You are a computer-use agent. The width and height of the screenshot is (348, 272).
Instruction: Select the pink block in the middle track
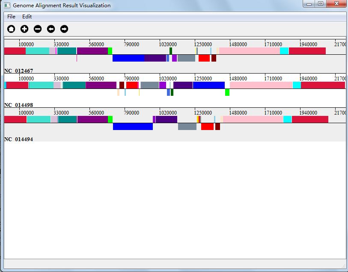click(261, 85)
